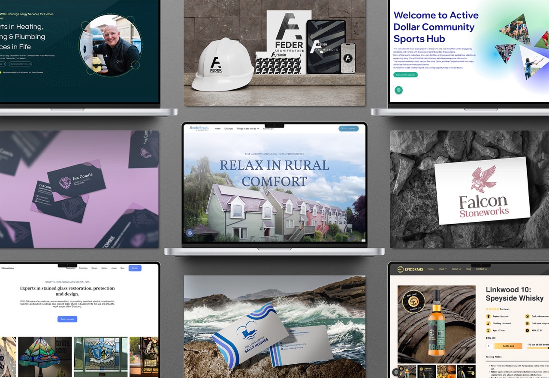Open About Us in Epic Drams navigation

pyautogui.click(x=456, y=269)
